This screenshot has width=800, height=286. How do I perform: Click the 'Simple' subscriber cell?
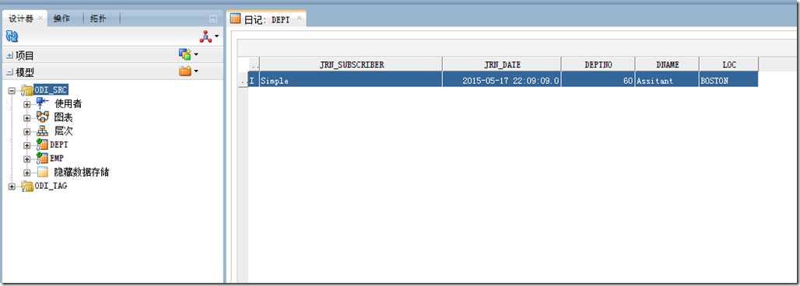(x=351, y=80)
